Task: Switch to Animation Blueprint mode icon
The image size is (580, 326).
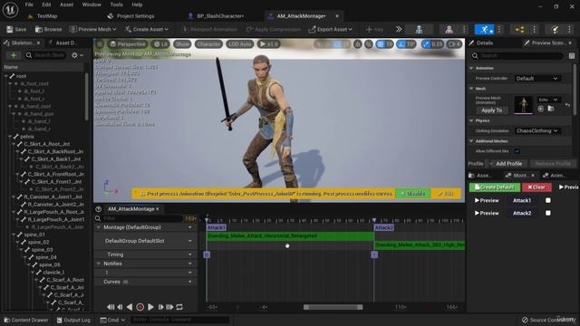Action: coord(519,30)
